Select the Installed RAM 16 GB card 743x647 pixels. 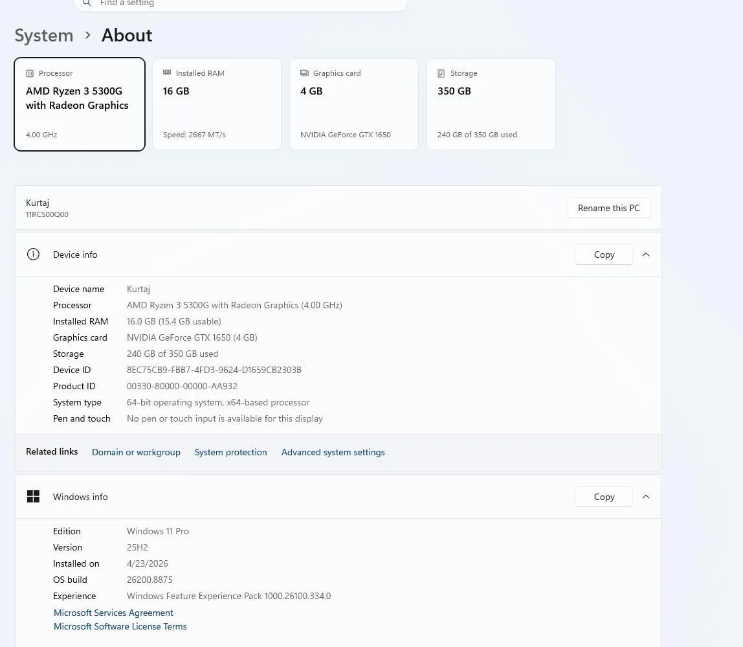217,104
